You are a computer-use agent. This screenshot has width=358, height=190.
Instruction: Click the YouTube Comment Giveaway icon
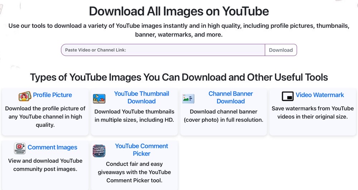[x=99, y=151]
